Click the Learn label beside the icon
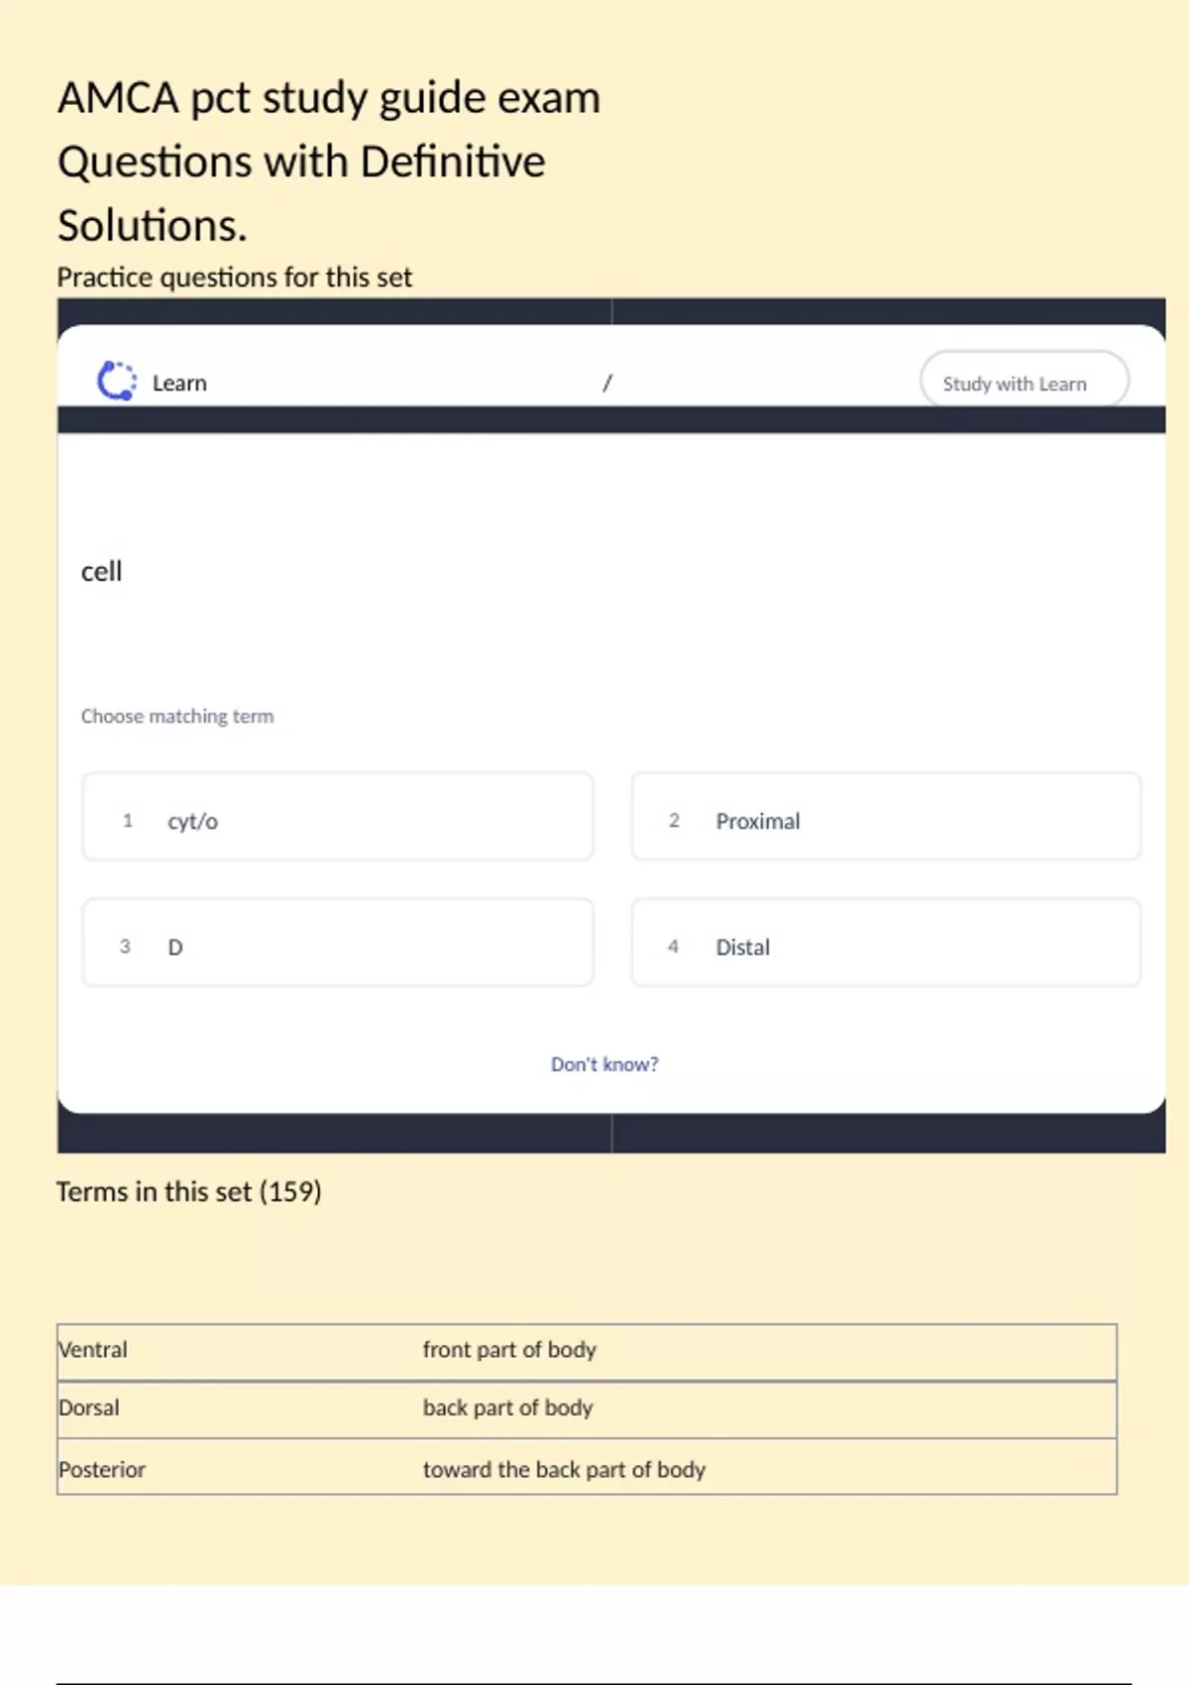This screenshot has height=1685, width=1189. 179,384
